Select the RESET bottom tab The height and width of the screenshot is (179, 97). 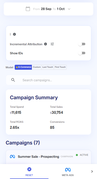pyautogui.click(x=29, y=171)
